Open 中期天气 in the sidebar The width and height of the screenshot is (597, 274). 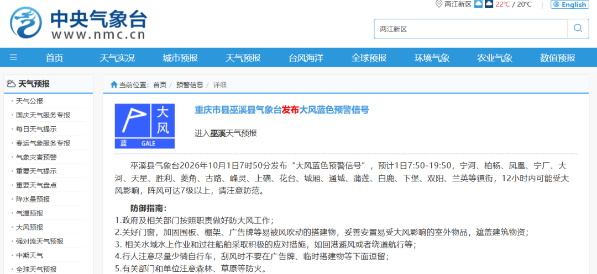30,255
